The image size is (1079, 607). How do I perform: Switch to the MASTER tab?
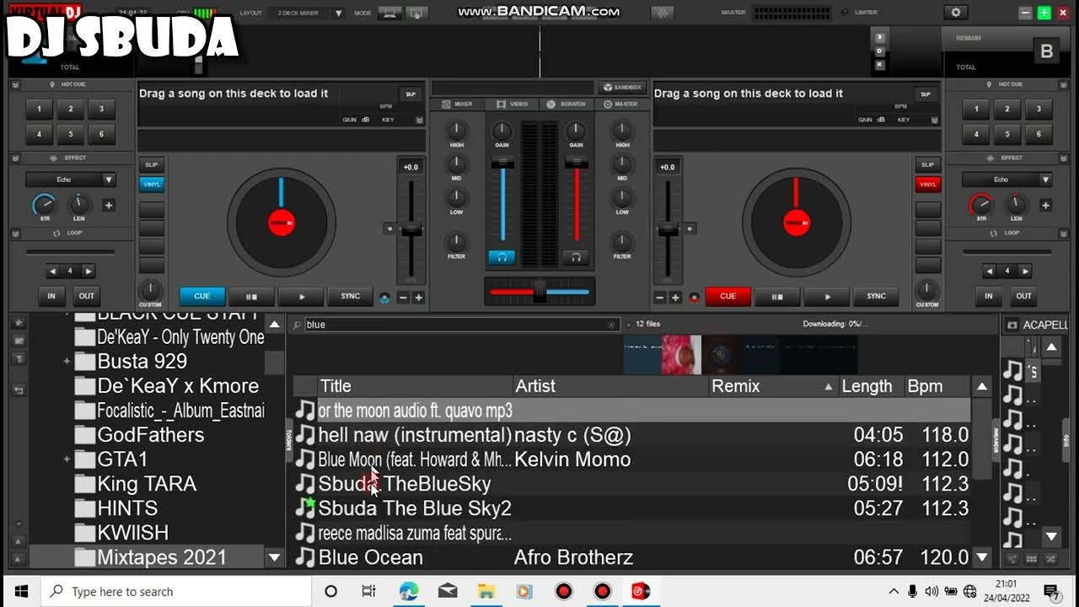[x=621, y=104]
